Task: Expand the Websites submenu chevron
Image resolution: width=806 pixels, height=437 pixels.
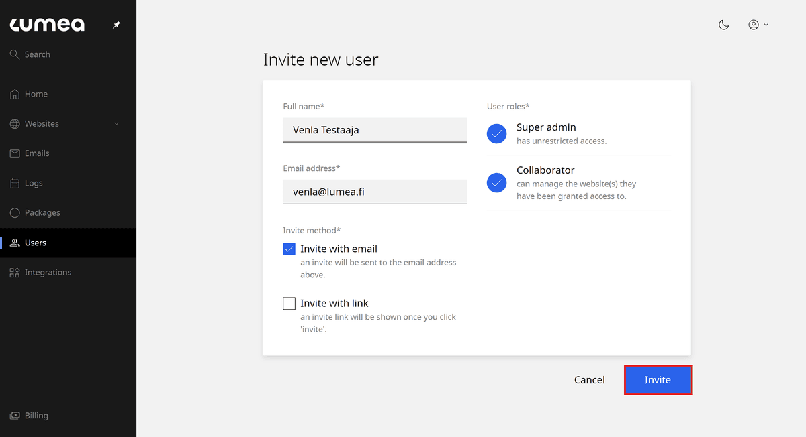Action: (117, 124)
